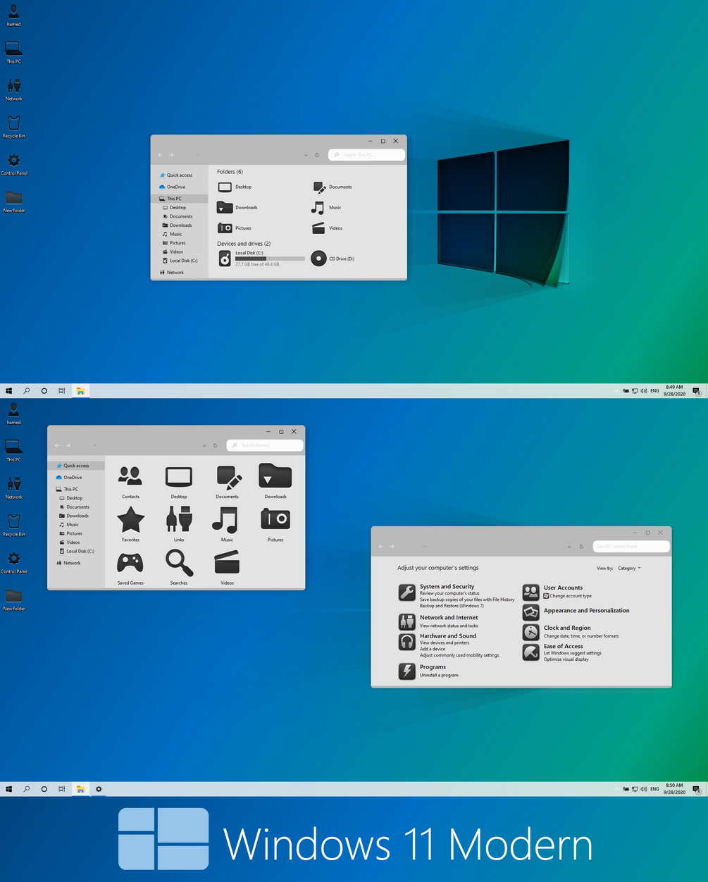Open the Searches magnifier folder icon
The width and height of the screenshot is (708, 882).
tap(179, 563)
